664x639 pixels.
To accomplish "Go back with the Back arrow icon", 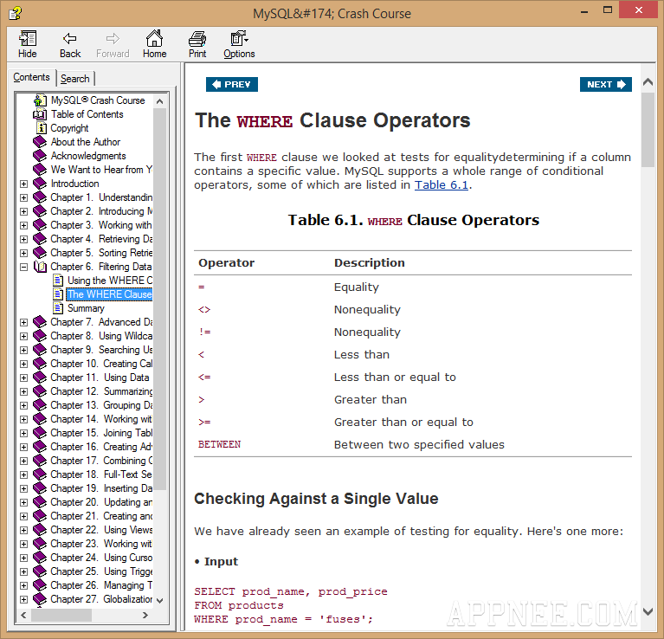I will pos(70,39).
